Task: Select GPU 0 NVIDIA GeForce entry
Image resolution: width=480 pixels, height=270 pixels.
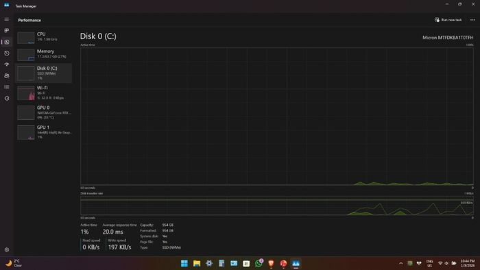Action: pos(44,112)
